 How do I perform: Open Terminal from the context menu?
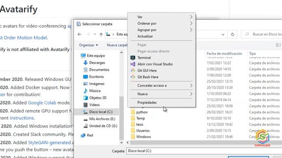[144, 57]
